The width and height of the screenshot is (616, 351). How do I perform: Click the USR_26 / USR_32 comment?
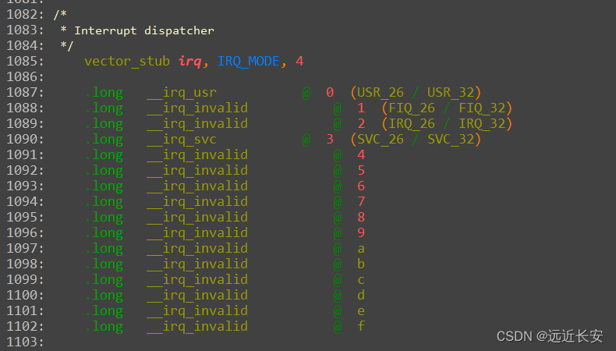[416, 92]
